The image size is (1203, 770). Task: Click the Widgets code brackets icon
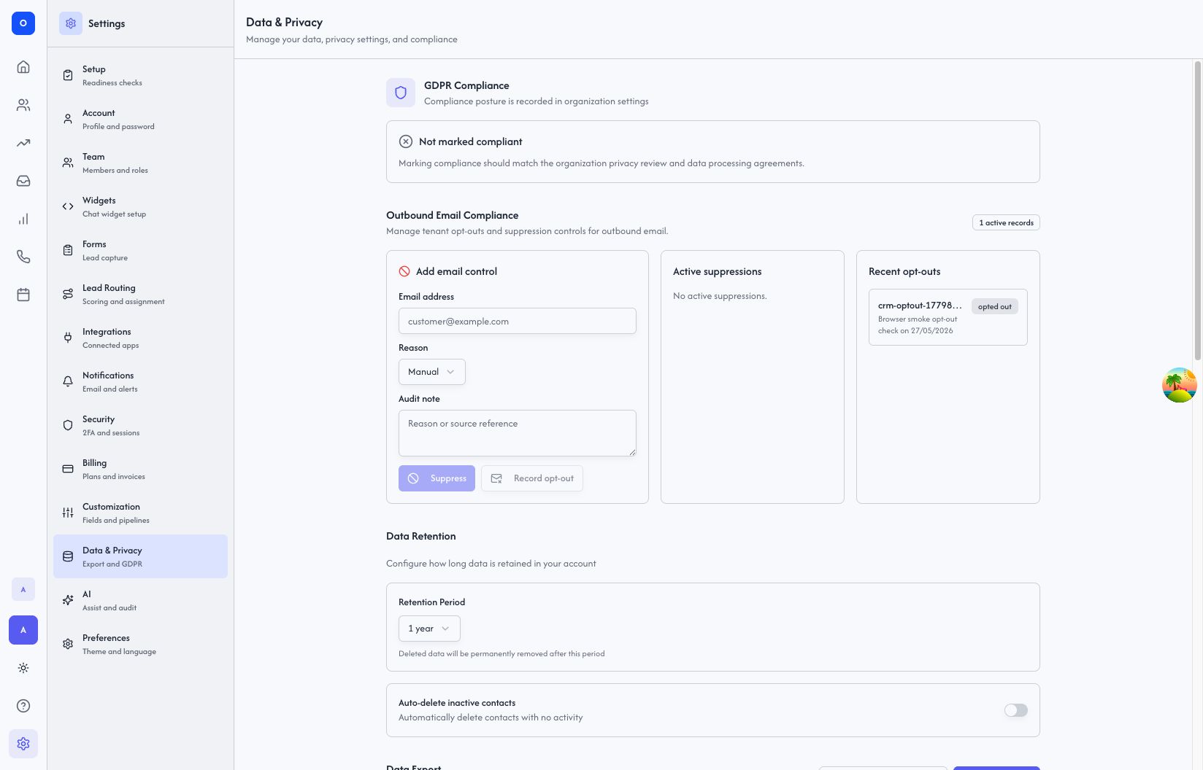pos(68,206)
